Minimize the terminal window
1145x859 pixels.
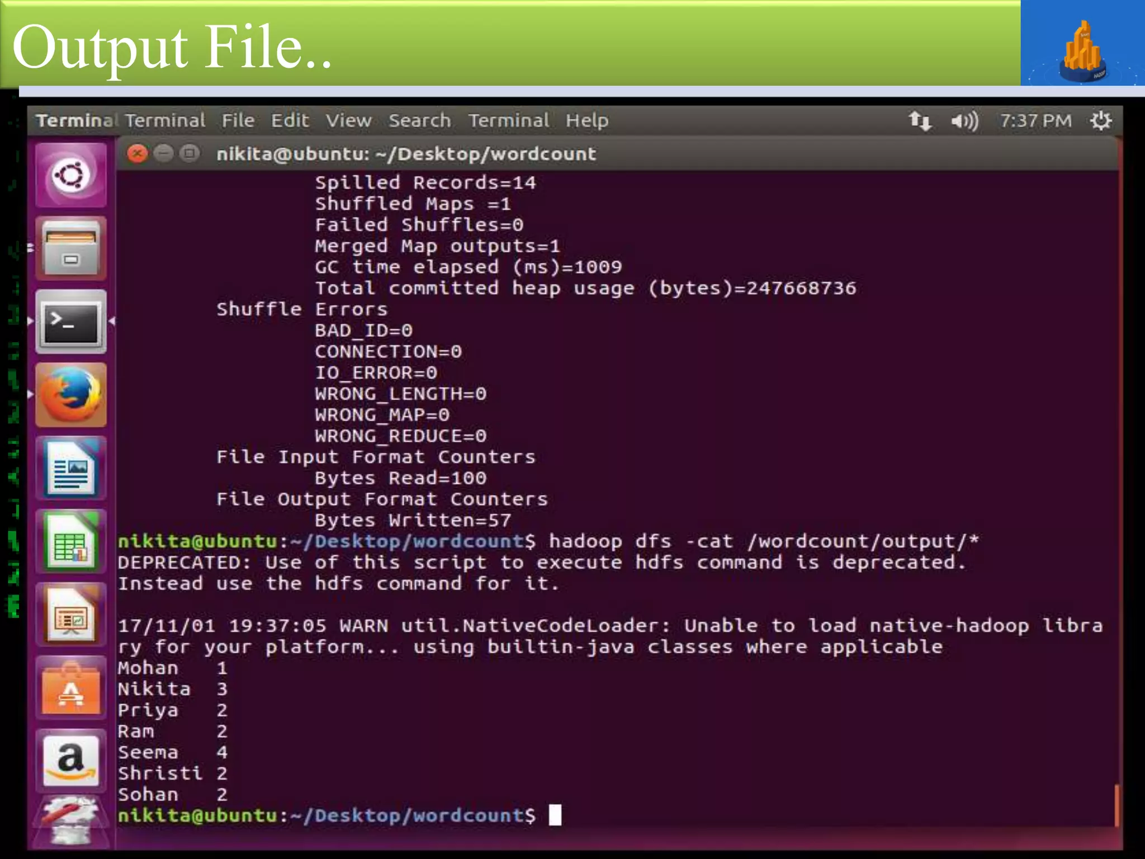coord(163,153)
